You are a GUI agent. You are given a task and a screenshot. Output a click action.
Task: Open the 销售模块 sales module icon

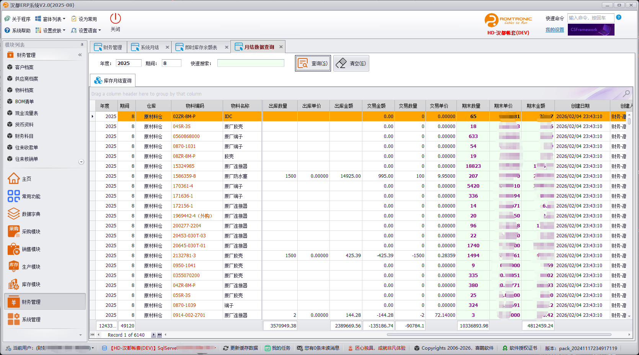click(x=14, y=249)
